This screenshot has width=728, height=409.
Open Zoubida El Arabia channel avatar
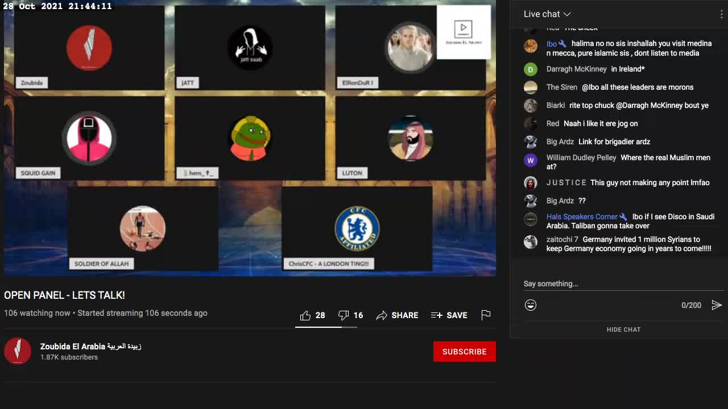[x=18, y=351]
